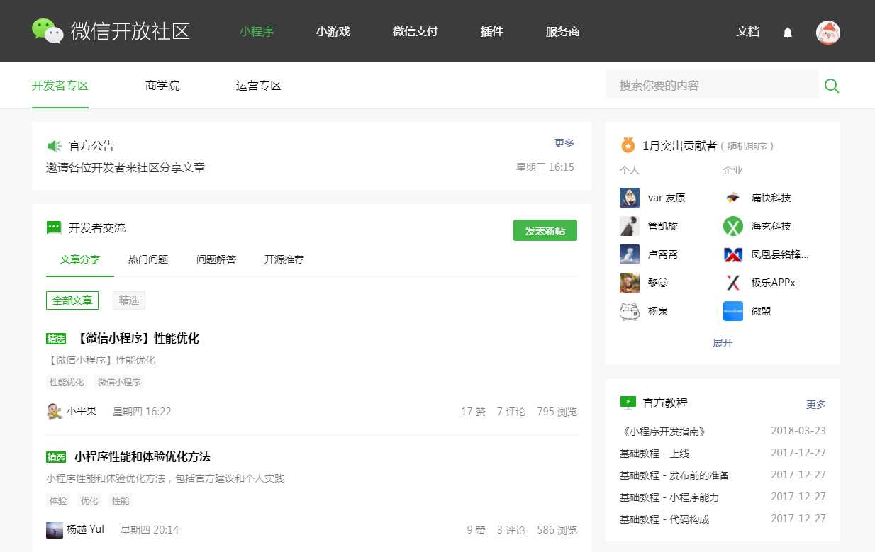Click the developer exchange chat icon
875x552 pixels.
coord(54,227)
